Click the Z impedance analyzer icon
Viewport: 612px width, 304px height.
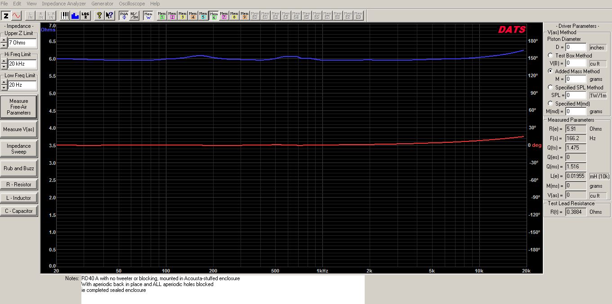coord(6,16)
